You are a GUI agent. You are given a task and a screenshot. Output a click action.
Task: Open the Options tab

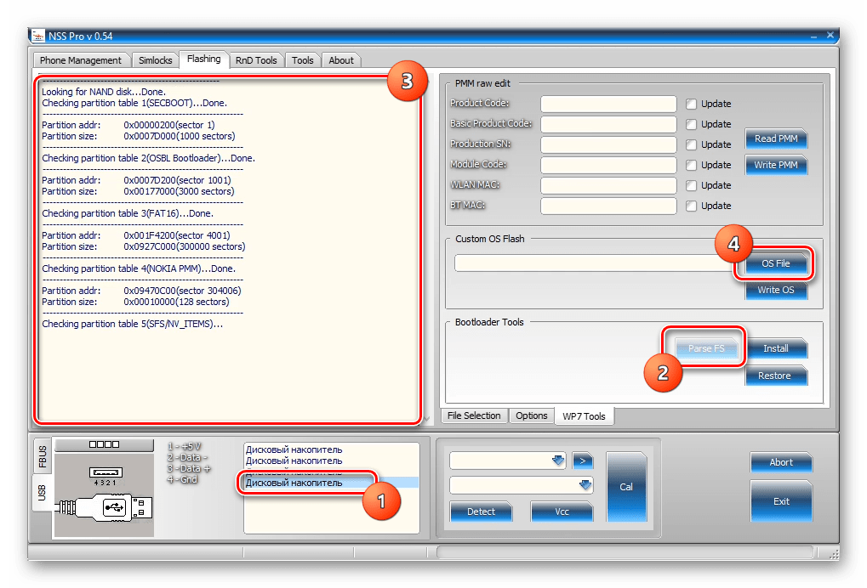532,416
